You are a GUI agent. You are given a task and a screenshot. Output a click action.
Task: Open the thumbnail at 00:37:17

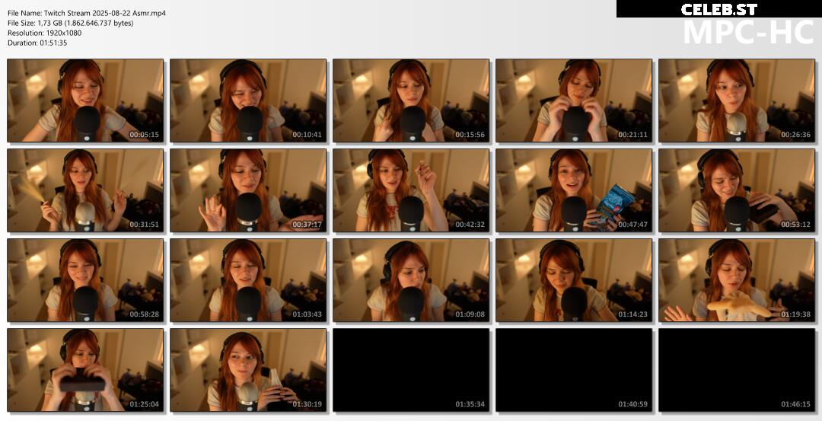coord(248,190)
